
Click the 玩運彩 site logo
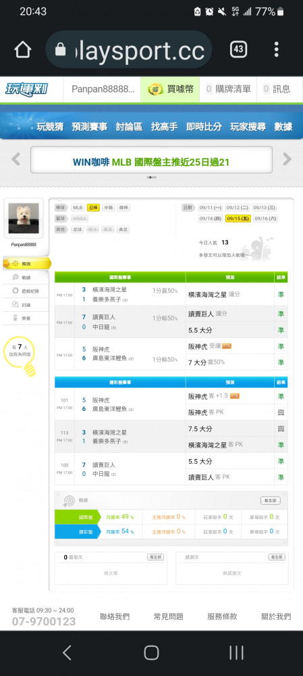pyautogui.click(x=27, y=90)
